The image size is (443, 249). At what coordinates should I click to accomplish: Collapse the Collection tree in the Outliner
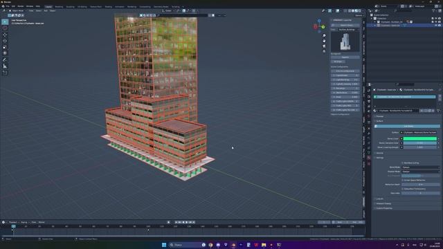coord(372,19)
